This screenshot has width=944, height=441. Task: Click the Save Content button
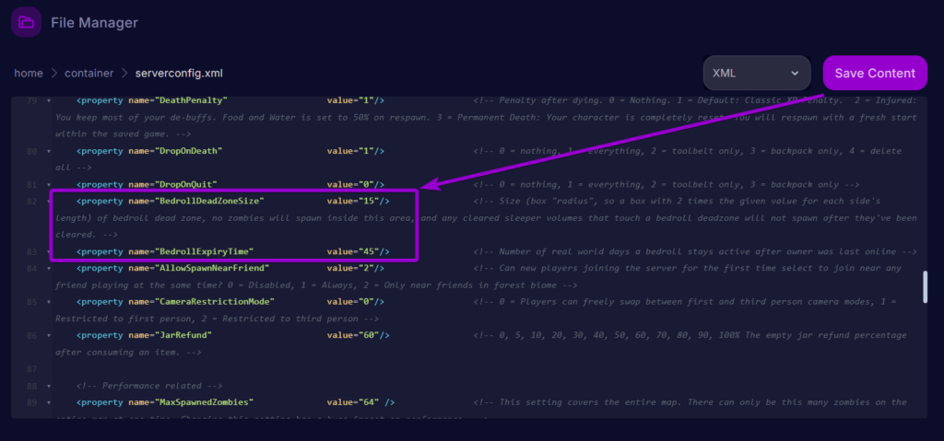click(x=875, y=73)
